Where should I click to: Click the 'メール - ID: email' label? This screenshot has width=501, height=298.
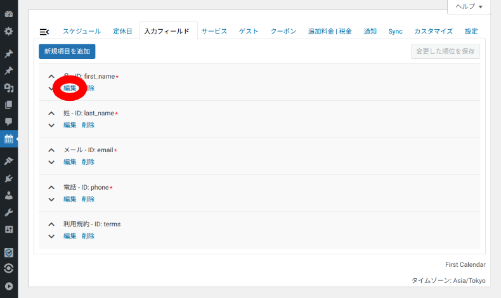88,150
